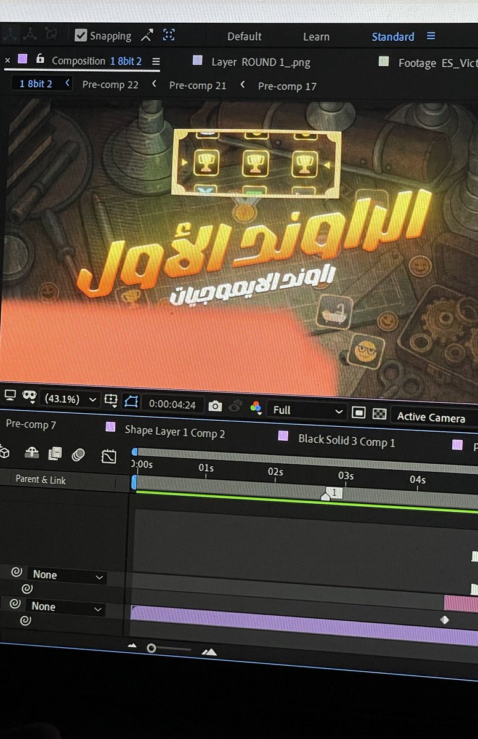
Task: Click the timeline zoom slider handle
Action: (152, 648)
